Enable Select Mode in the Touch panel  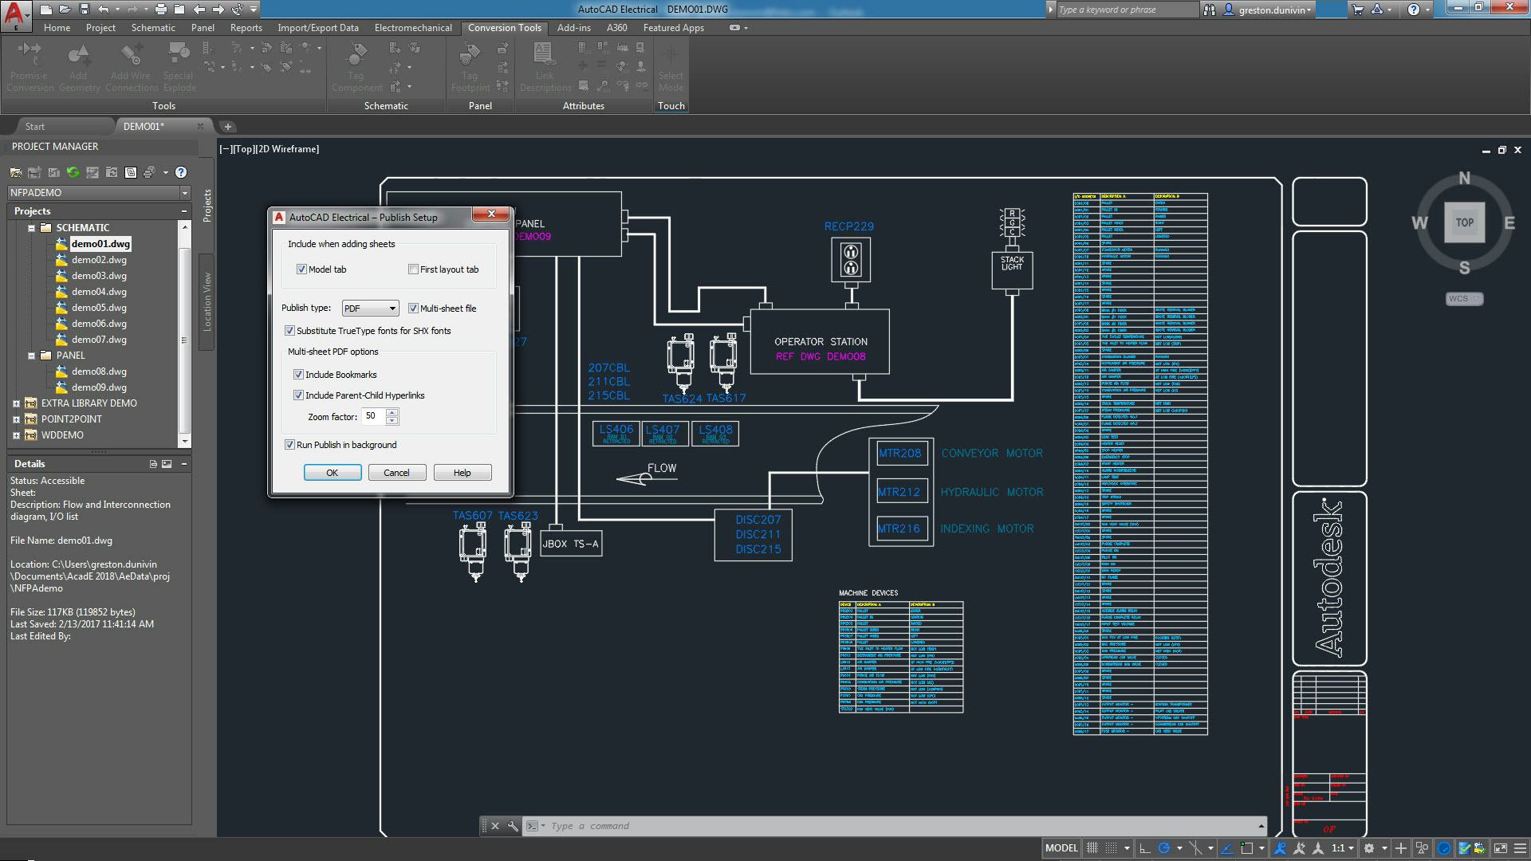point(671,68)
